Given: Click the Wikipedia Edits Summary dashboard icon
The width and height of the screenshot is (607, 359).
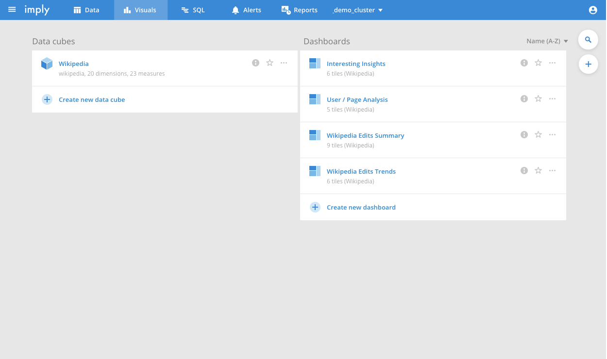Looking at the screenshot, I should point(315,135).
